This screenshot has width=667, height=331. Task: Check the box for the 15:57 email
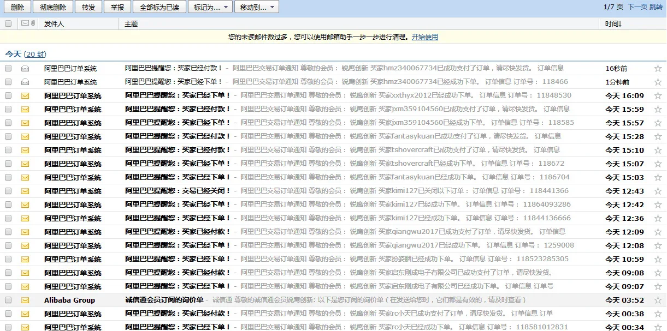click(x=8, y=123)
